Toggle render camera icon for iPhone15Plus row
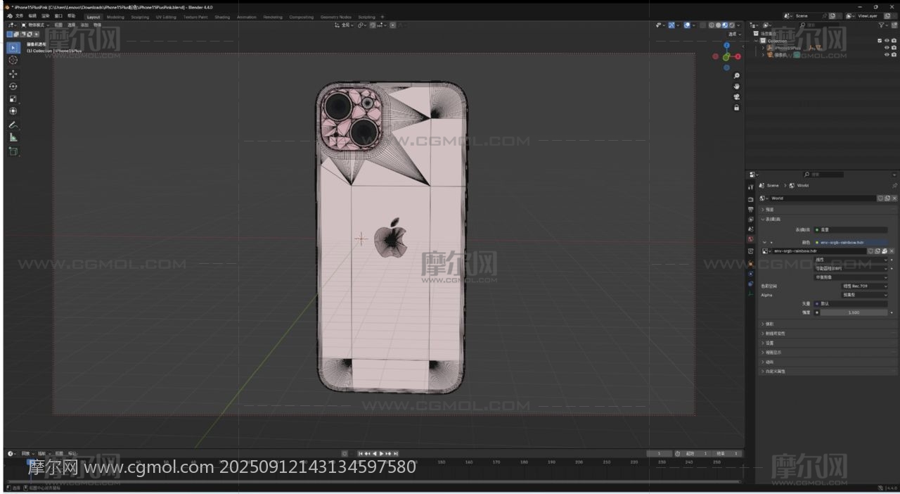The width and height of the screenshot is (900, 494). tap(894, 48)
